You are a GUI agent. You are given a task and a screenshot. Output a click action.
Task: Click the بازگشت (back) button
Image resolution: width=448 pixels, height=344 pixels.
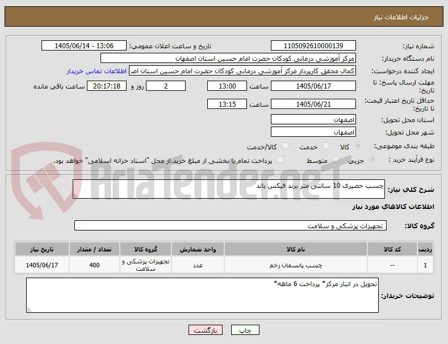point(206,330)
